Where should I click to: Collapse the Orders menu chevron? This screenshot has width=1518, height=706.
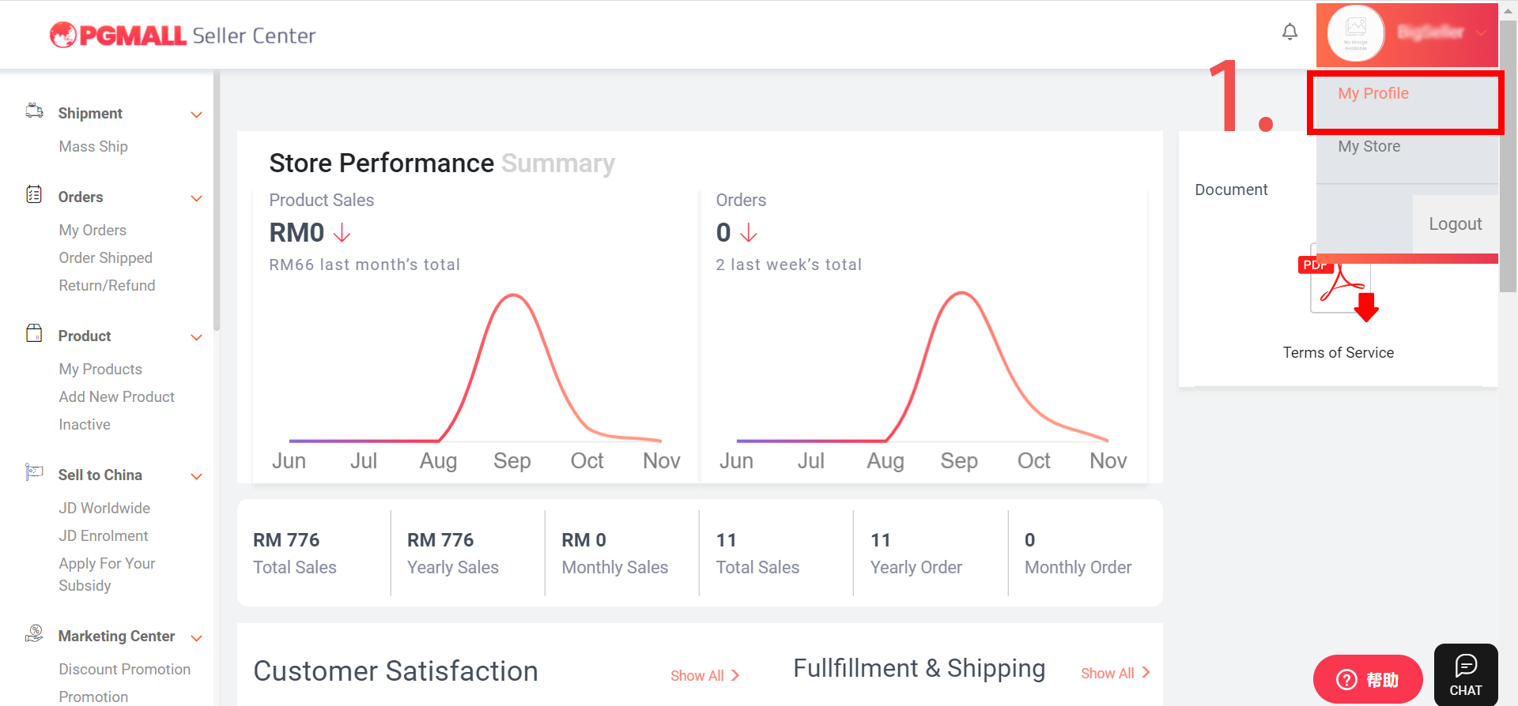click(197, 198)
